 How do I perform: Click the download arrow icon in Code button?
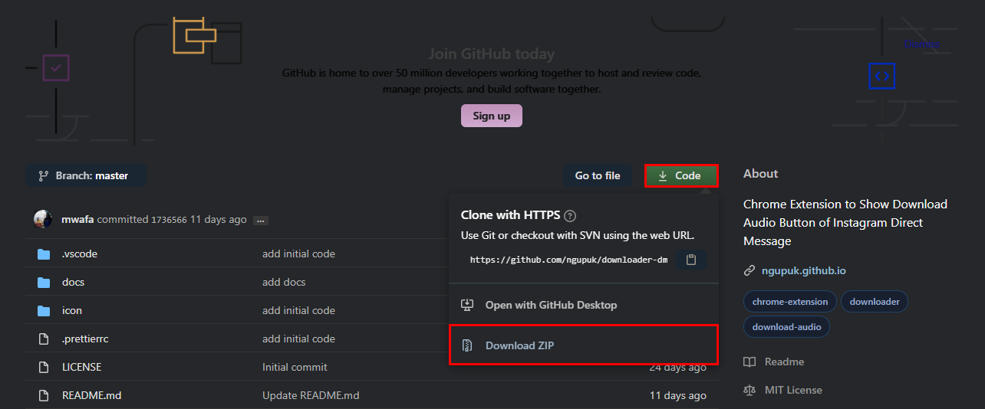[663, 175]
